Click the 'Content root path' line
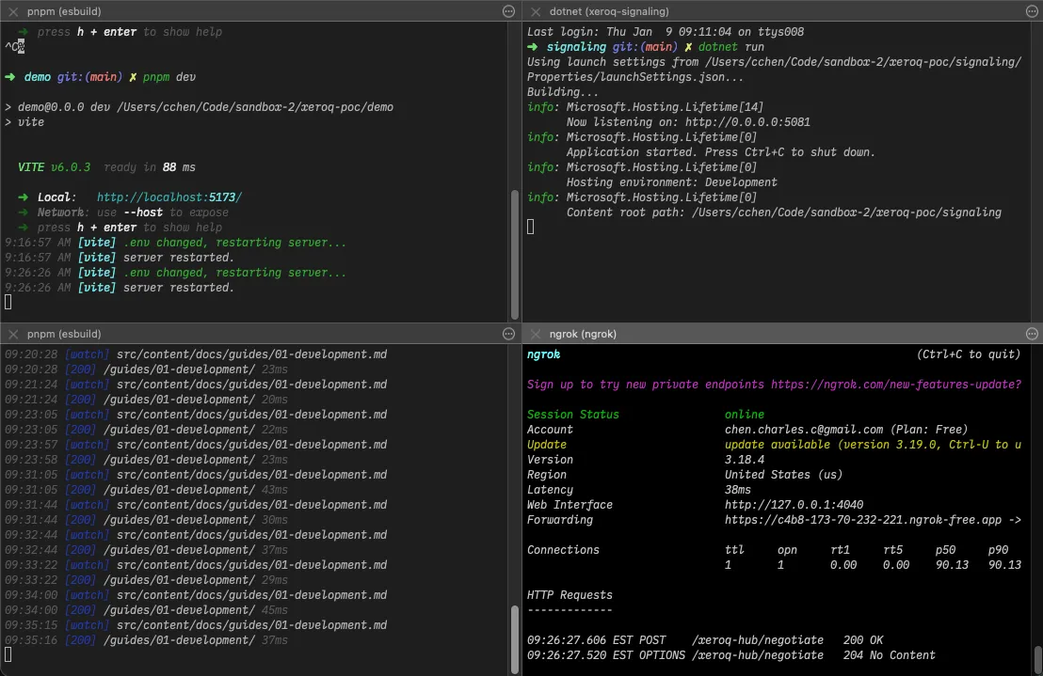The image size is (1043, 676). (x=783, y=212)
